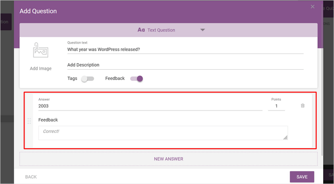Image resolution: width=334 pixels, height=184 pixels.
Task: Click the feedback textarea resize grip
Action: 285,137
